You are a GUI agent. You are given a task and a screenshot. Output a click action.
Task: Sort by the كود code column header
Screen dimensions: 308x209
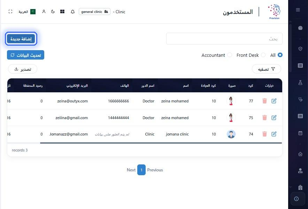click(251, 86)
